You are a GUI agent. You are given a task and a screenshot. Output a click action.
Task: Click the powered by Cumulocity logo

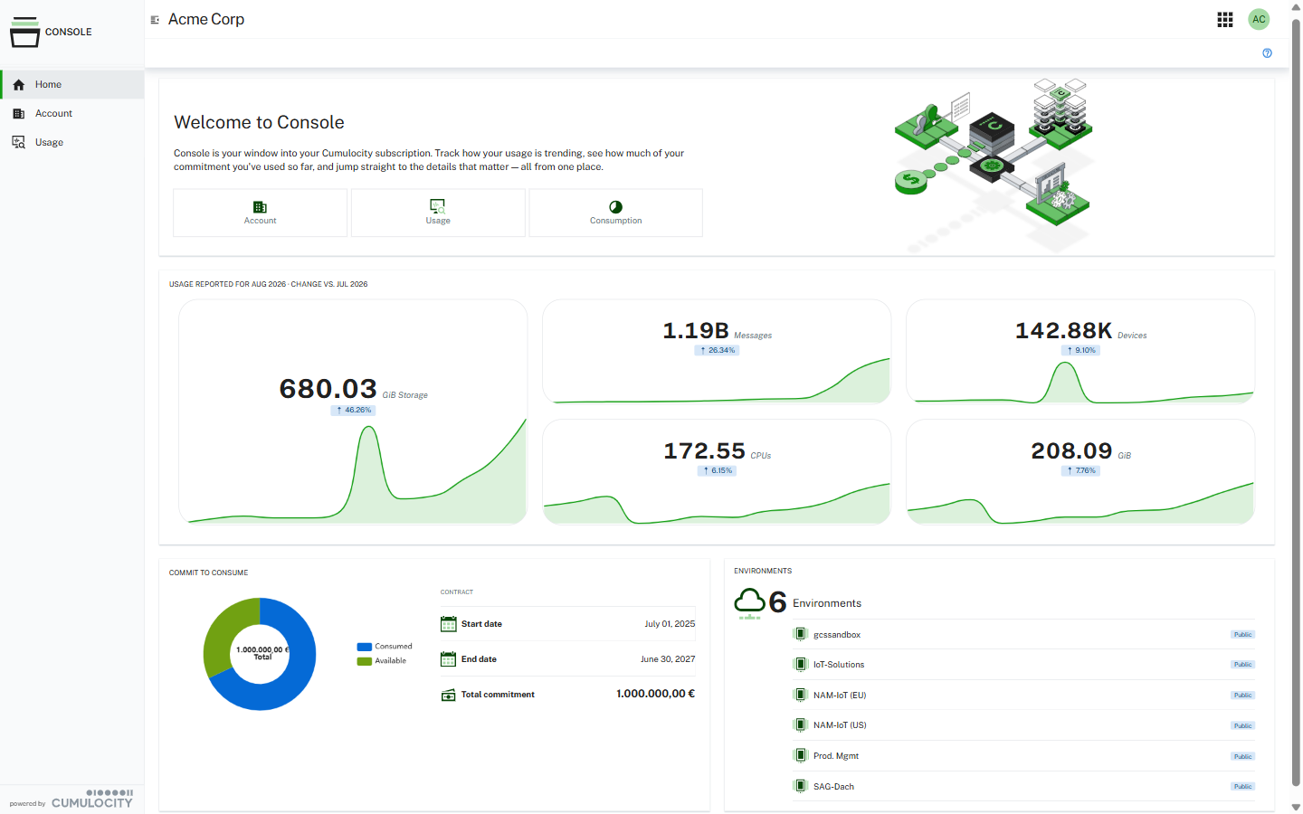pos(71,799)
